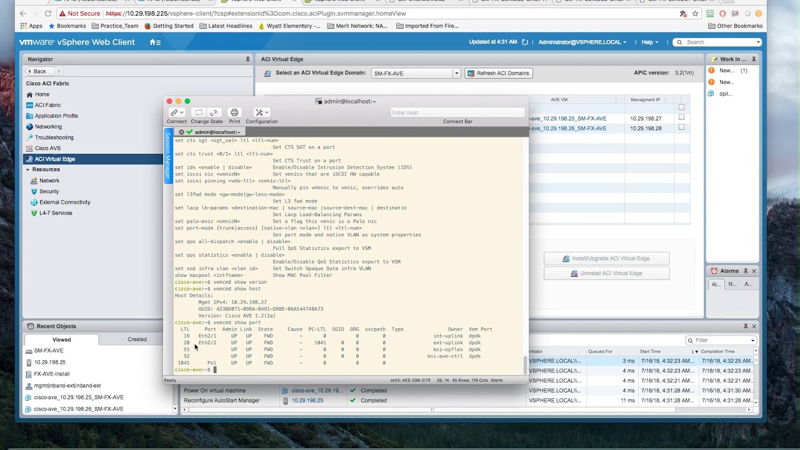800x450 pixels.
Task: Open first New... item in Work In Progress
Action: click(x=726, y=71)
